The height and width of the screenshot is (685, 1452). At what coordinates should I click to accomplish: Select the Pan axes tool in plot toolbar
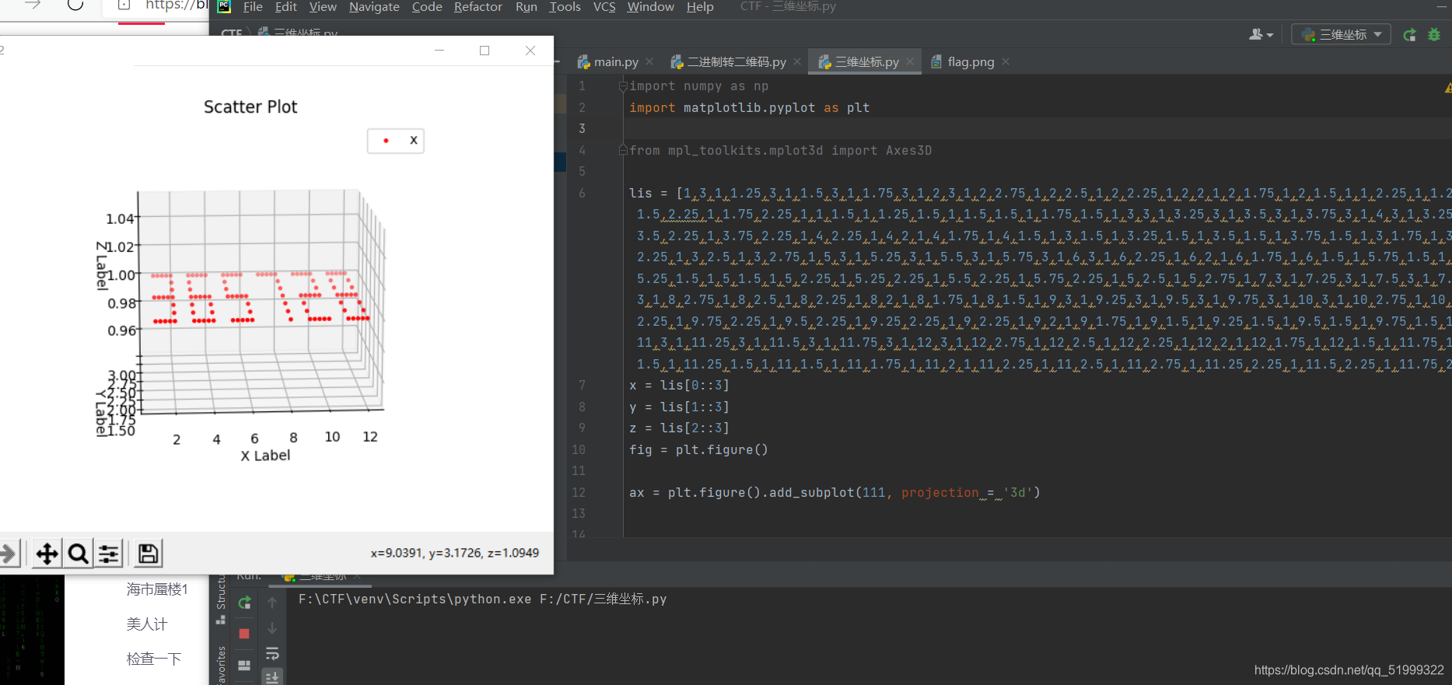point(47,554)
